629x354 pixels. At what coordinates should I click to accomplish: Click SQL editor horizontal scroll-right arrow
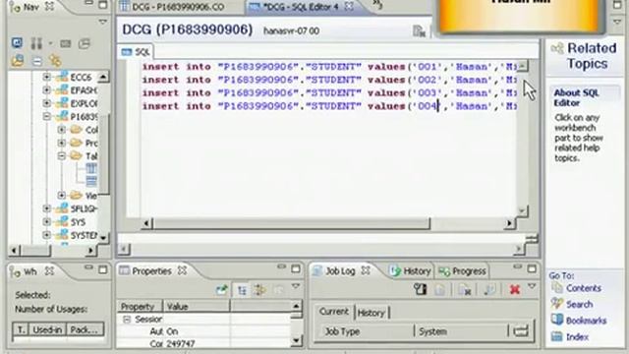pyautogui.click(x=509, y=223)
